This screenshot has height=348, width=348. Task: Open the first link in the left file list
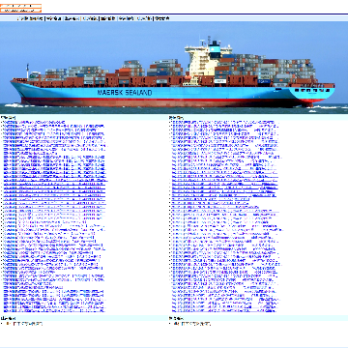coord(34,123)
